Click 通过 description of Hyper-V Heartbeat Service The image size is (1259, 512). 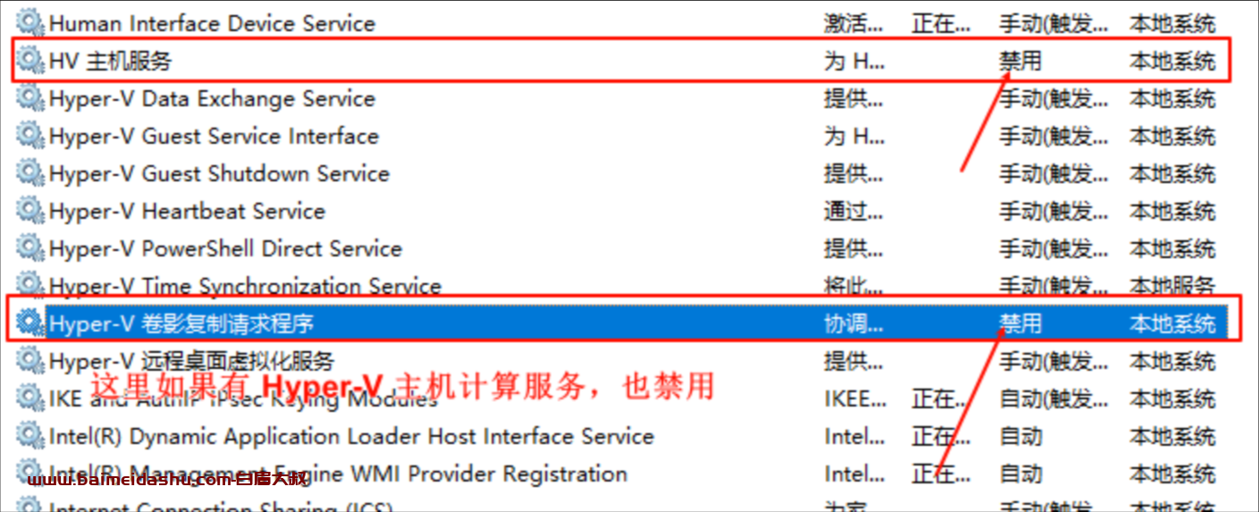(x=852, y=211)
